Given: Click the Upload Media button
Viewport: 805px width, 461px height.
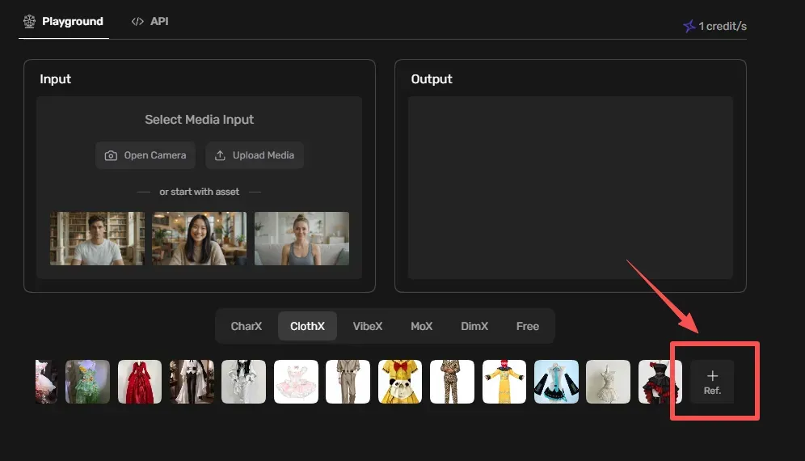Looking at the screenshot, I should (x=255, y=155).
